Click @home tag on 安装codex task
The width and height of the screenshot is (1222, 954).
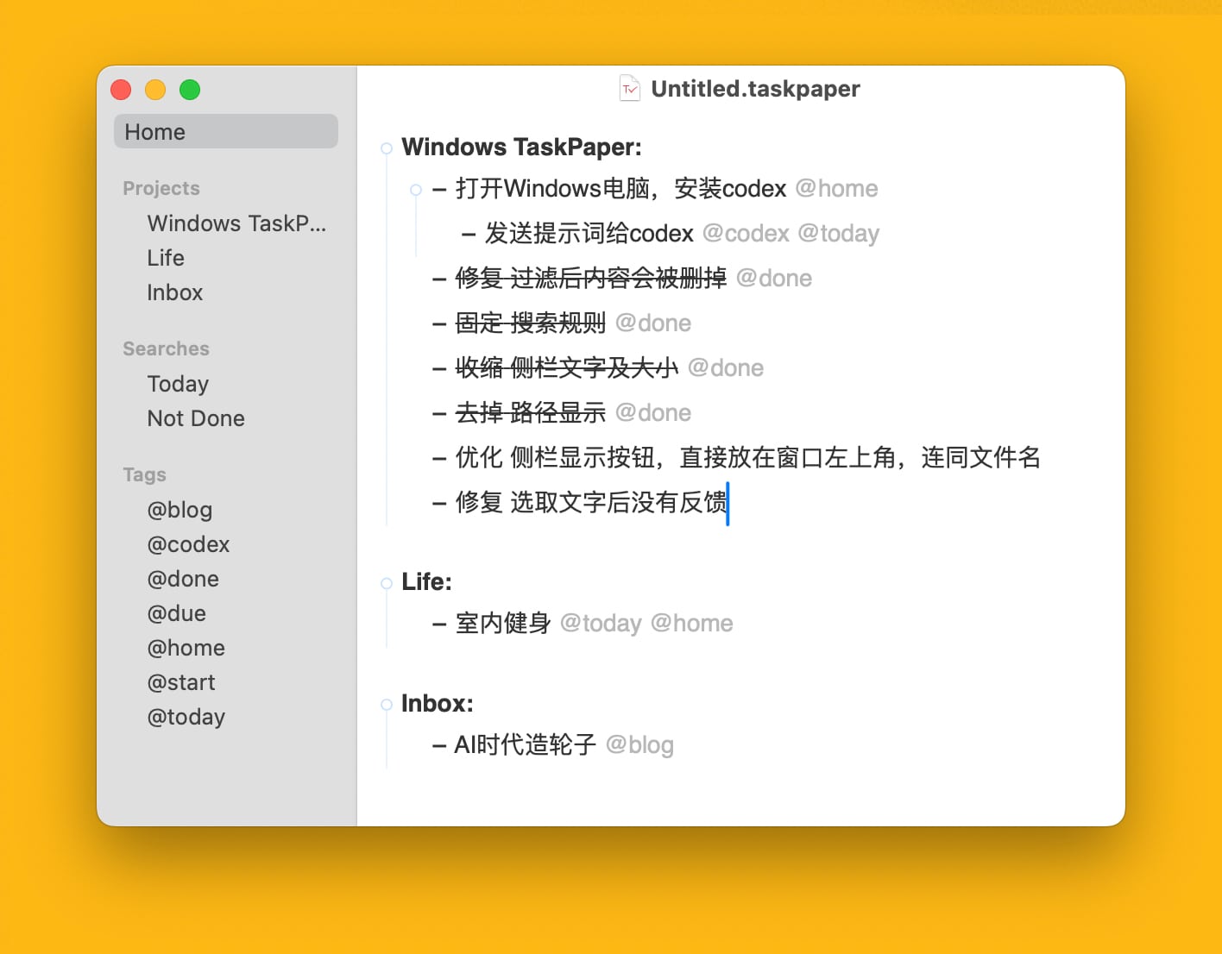tap(836, 189)
